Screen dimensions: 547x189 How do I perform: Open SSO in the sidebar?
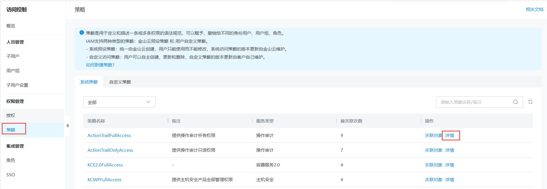pos(11,175)
